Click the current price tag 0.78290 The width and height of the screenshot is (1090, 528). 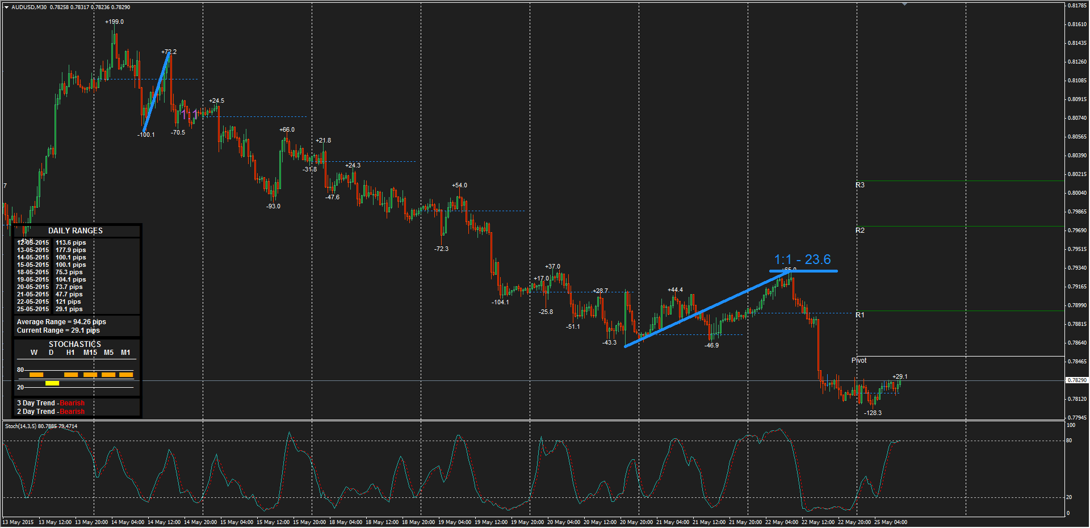(1076, 380)
